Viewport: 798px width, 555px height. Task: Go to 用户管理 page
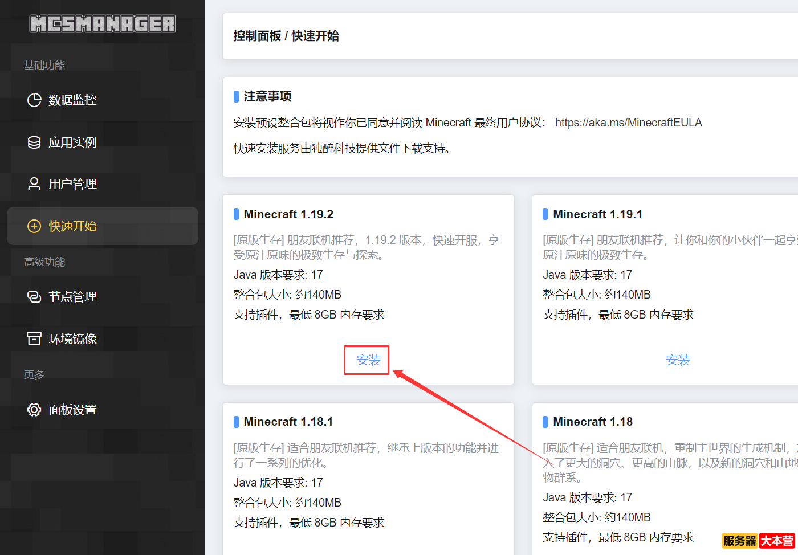click(x=72, y=184)
